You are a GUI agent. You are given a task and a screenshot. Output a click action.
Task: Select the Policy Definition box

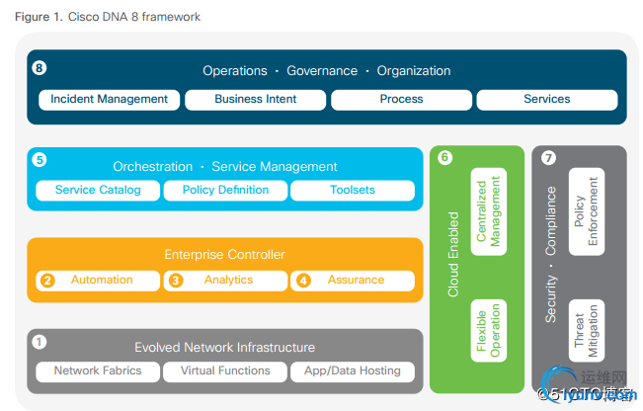[x=225, y=191]
